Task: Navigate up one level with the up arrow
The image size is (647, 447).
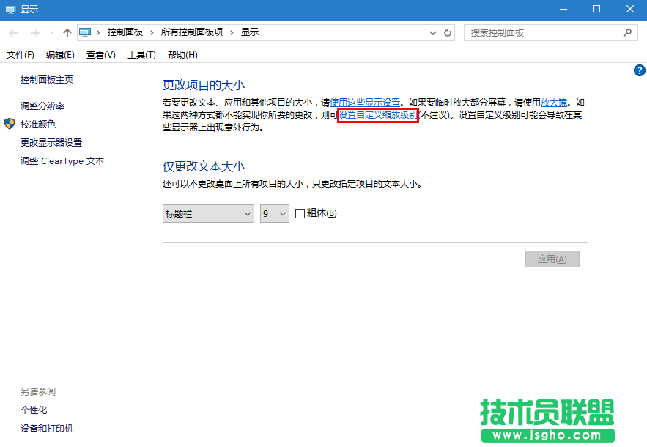Action: (67, 32)
